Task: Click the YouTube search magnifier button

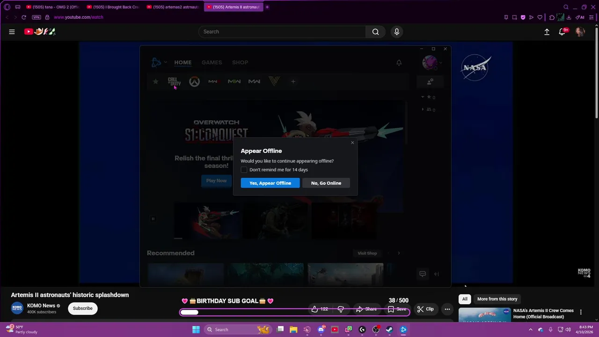Action: 375,32
